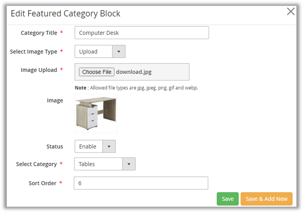This screenshot has width=304, height=213.
Task: Click the download.jpg file name
Action: click(134, 72)
